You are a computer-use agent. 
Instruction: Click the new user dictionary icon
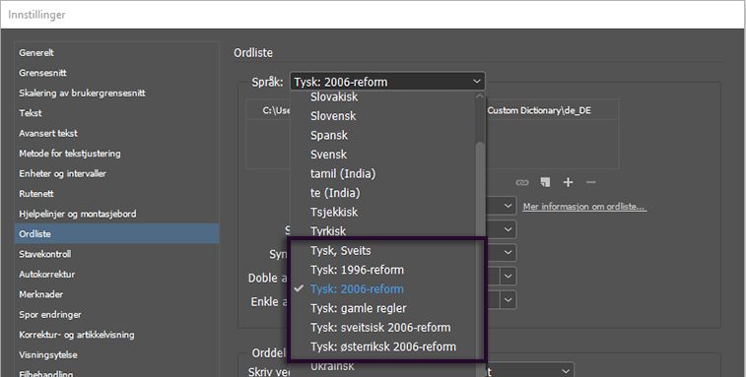545,182
